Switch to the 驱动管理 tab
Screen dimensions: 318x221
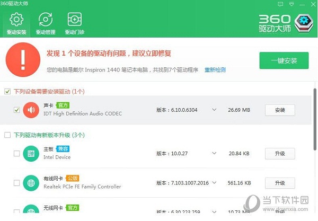coord(46,23)
